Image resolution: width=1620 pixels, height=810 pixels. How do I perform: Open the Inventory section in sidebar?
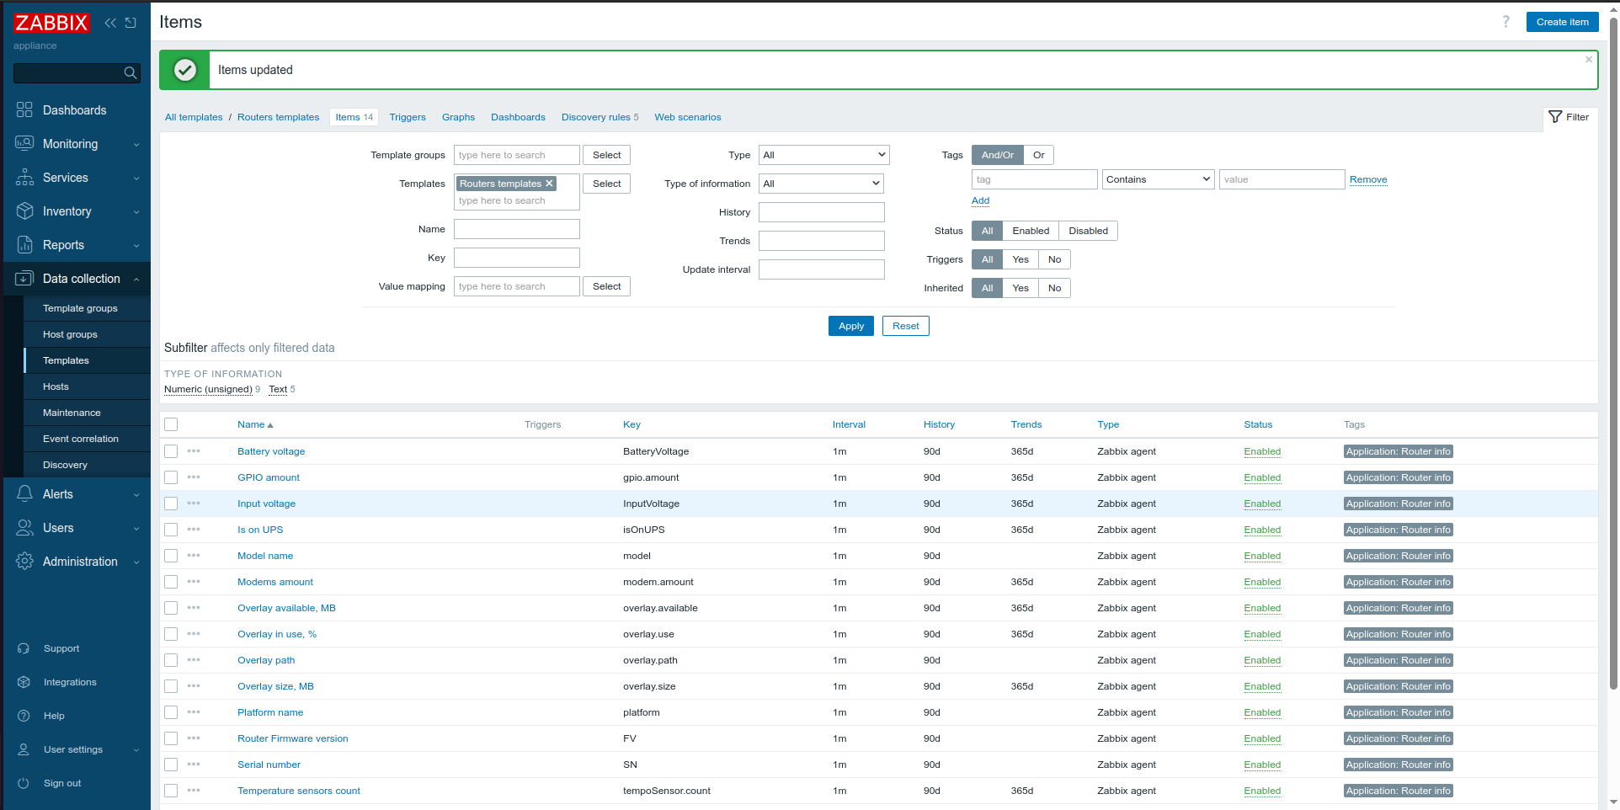67,211
